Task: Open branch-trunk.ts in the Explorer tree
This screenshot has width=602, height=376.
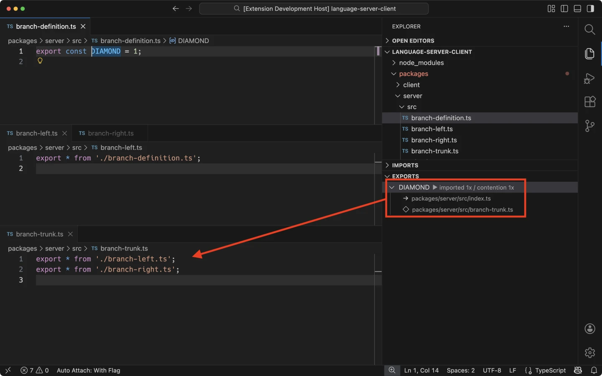Action: [434, 151]
